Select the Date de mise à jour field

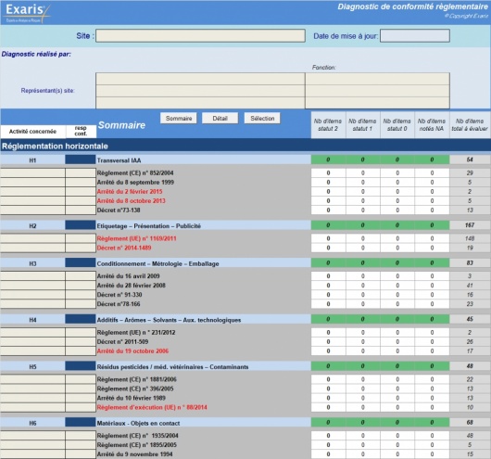415,36
